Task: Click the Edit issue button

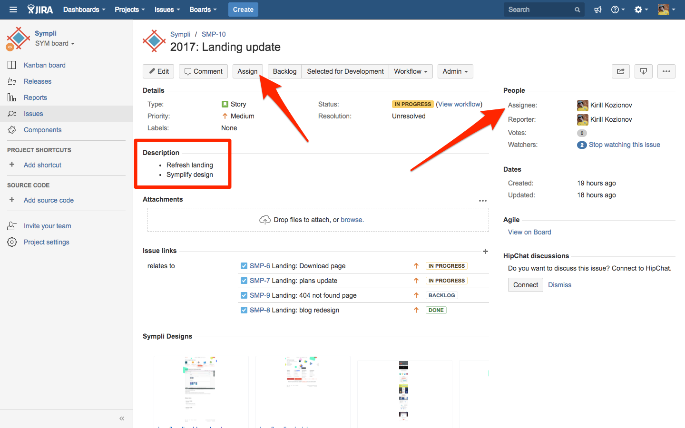Action: click(x=158, y=71)
